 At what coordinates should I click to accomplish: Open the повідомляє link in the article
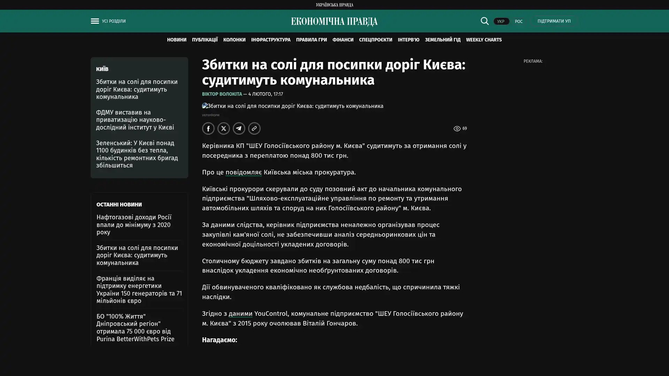click(243, 172)
